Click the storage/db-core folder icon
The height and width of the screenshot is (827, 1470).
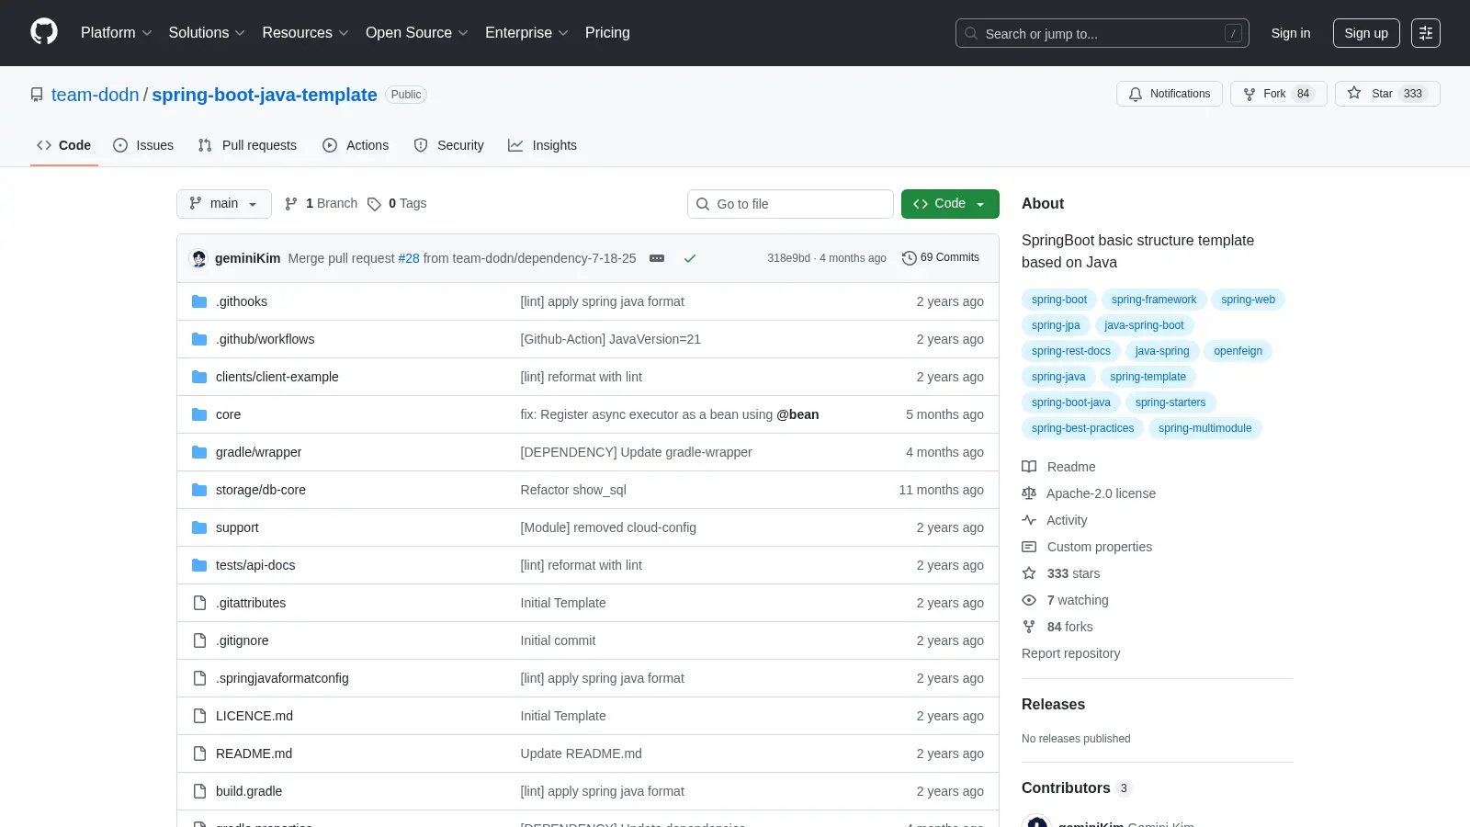pos(199,490)
